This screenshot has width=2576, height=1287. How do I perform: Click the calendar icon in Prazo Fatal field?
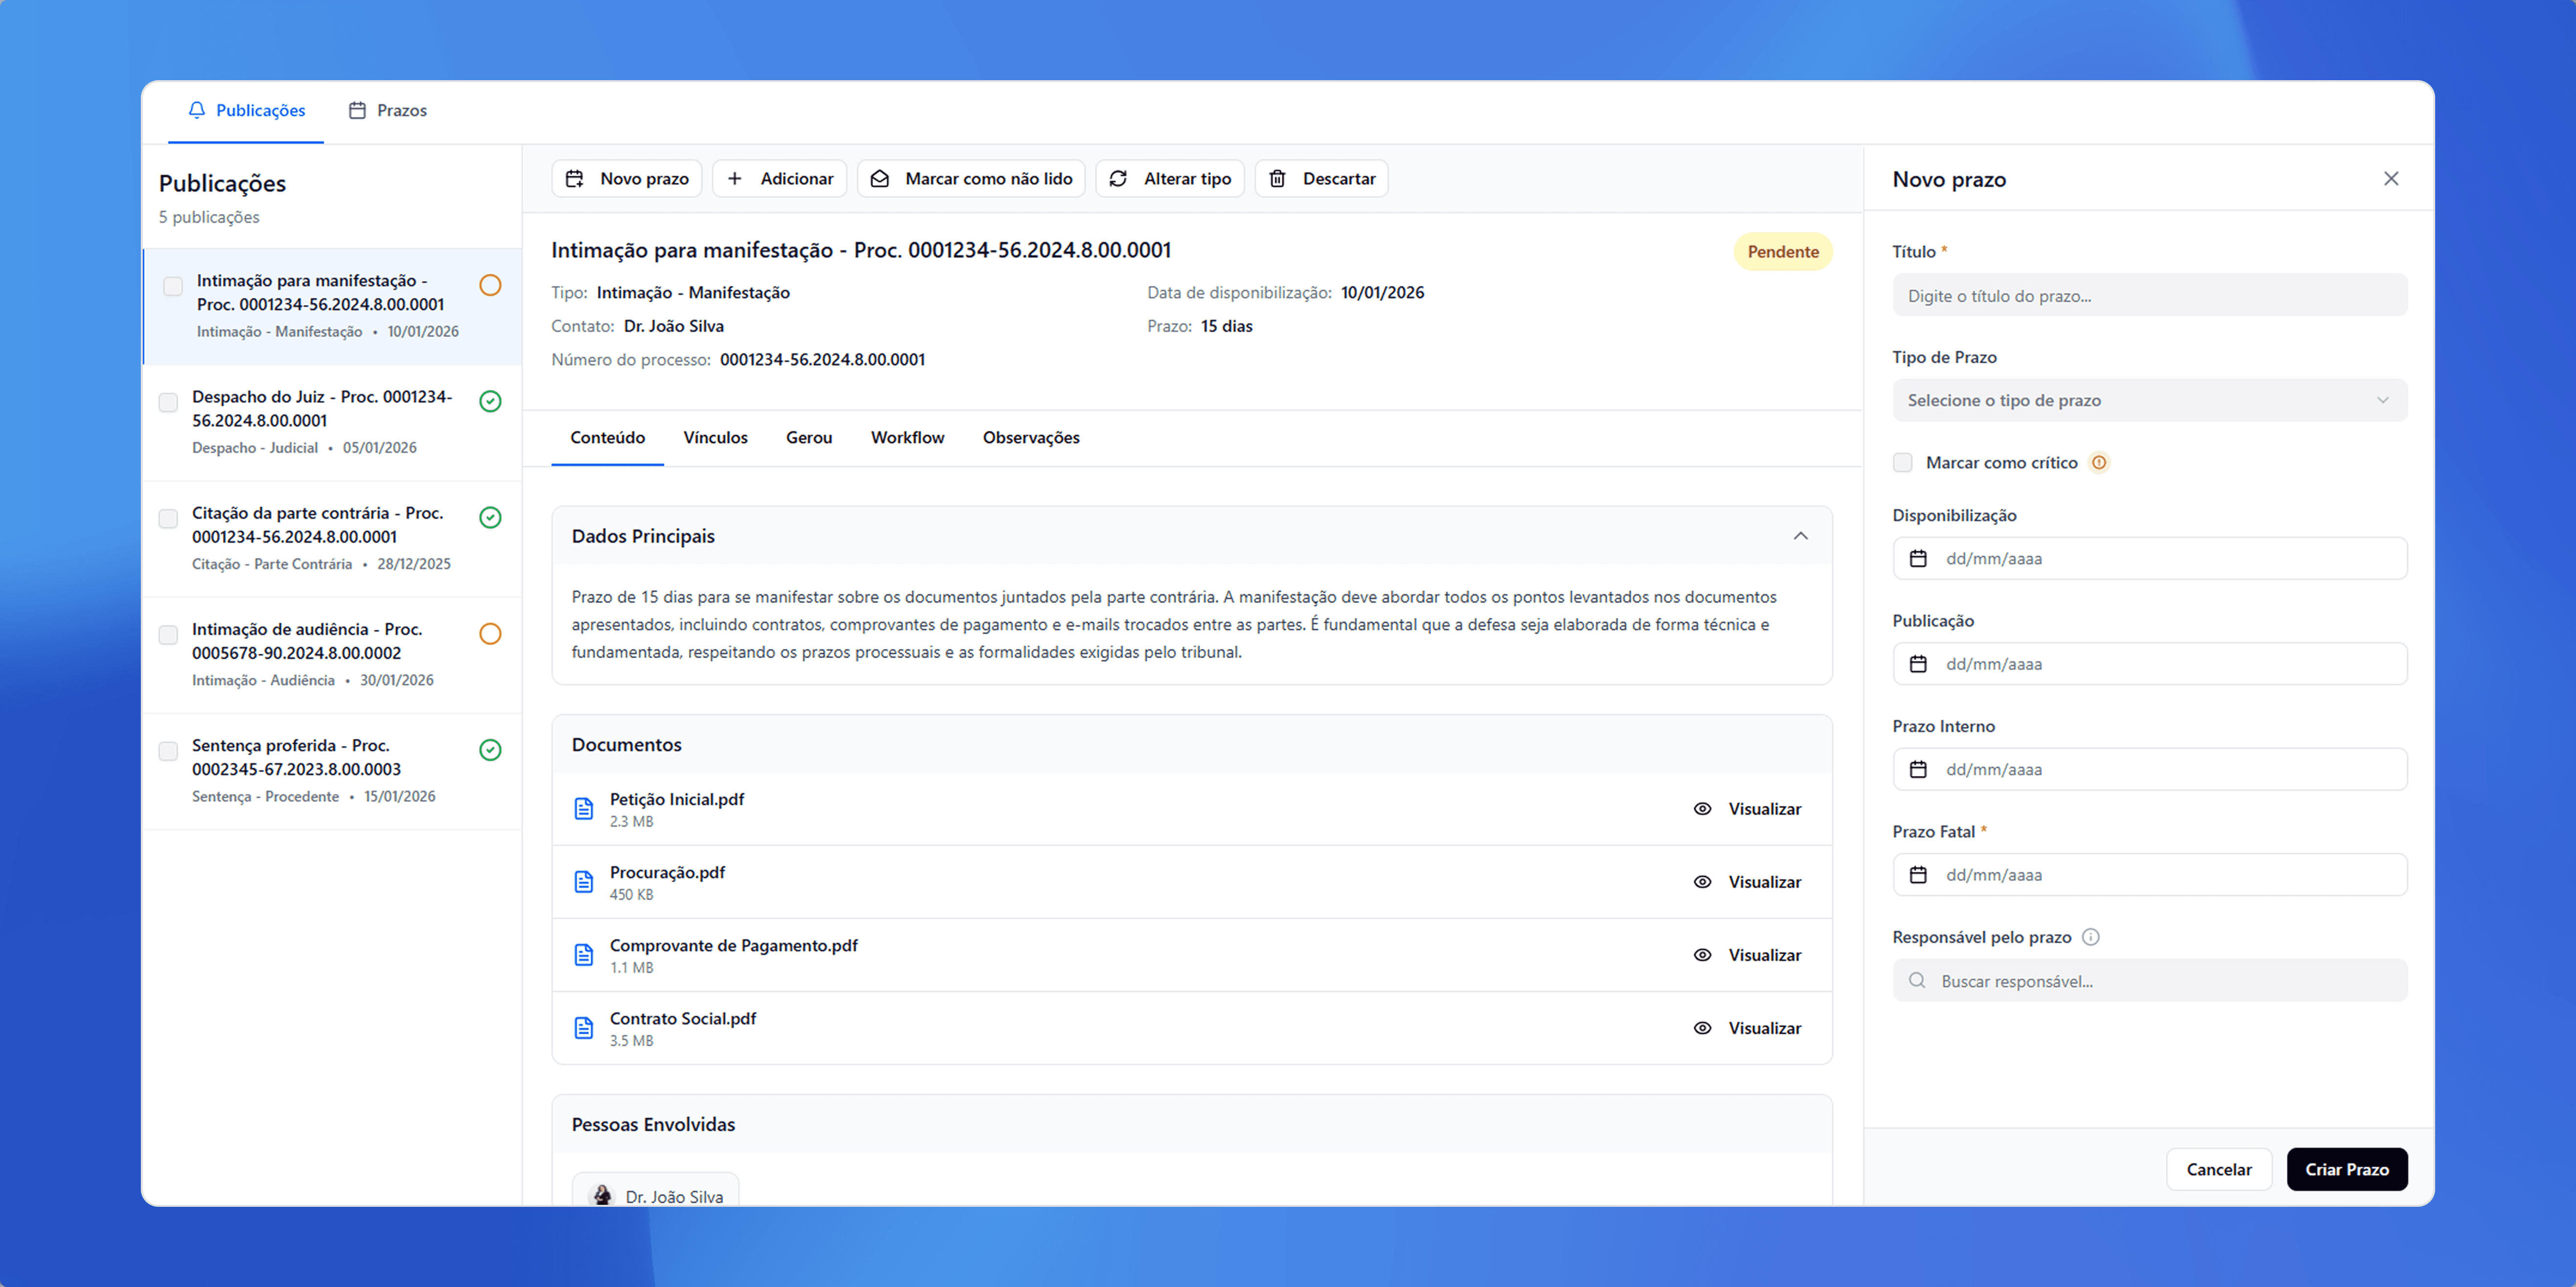[1918, 875]
